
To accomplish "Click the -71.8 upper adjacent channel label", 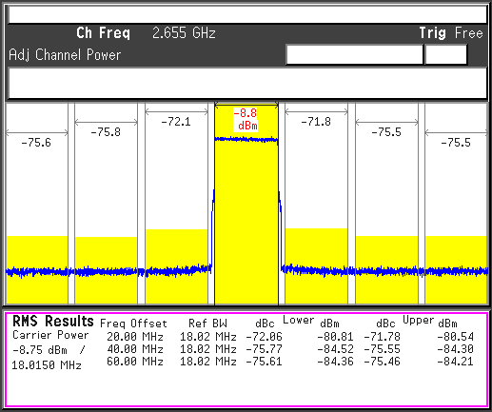I will pyautogui.click(x=316, y=122).
